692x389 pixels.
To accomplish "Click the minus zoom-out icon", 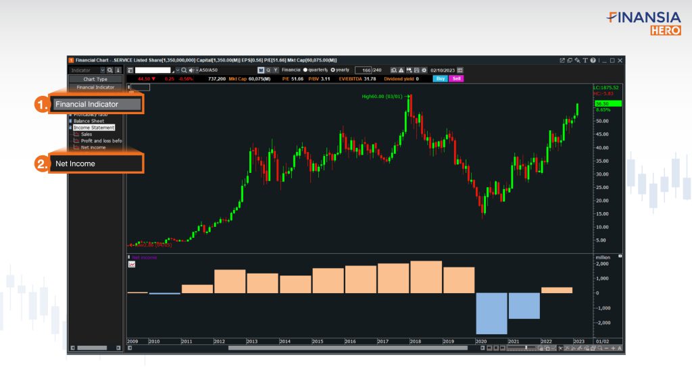I will pyautogui.click(x=607, y=348).
